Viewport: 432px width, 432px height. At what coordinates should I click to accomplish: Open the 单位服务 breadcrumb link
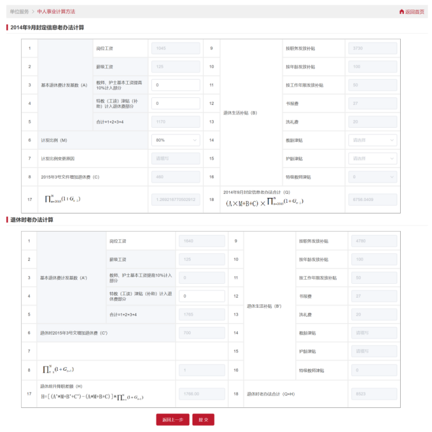(x=19, y=11)
